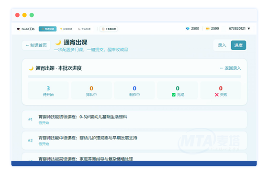Viewport: 268px width, 174px height.
Task: Click the 返回录入 link
Action: [231, 68]
